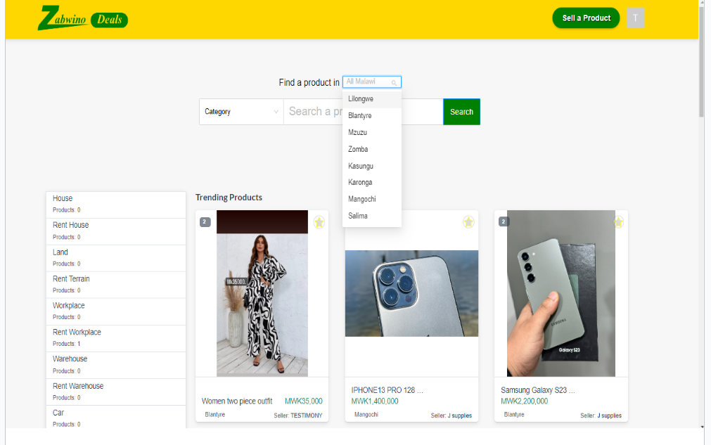Click Blantyre location on women outfit card
Viewport: 711px width, 445px height.
pyautogui.click(x=215, y=415)
